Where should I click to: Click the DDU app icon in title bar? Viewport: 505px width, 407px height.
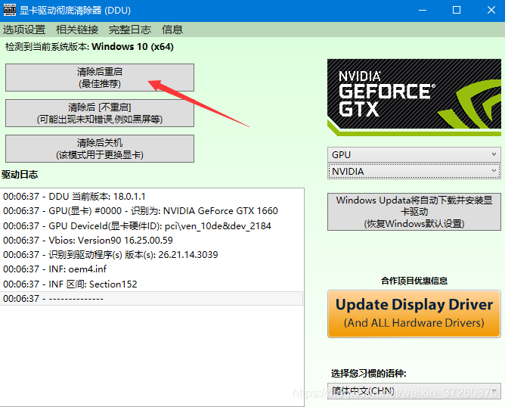tap(9, 10)
